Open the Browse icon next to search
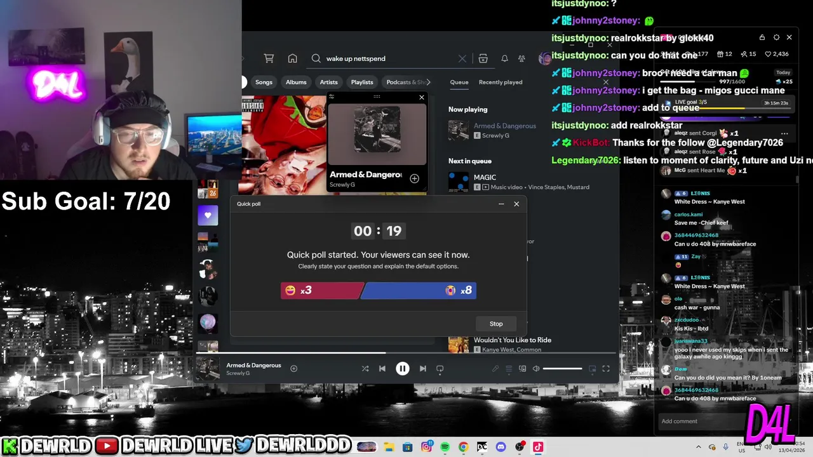 pos(483,58)
